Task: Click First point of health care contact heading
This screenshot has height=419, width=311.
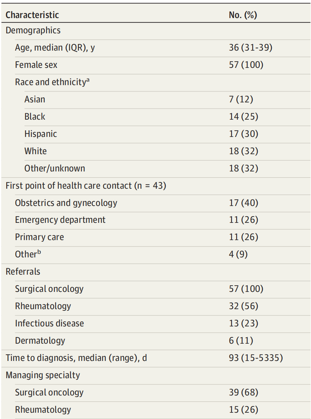Action: 86,186
